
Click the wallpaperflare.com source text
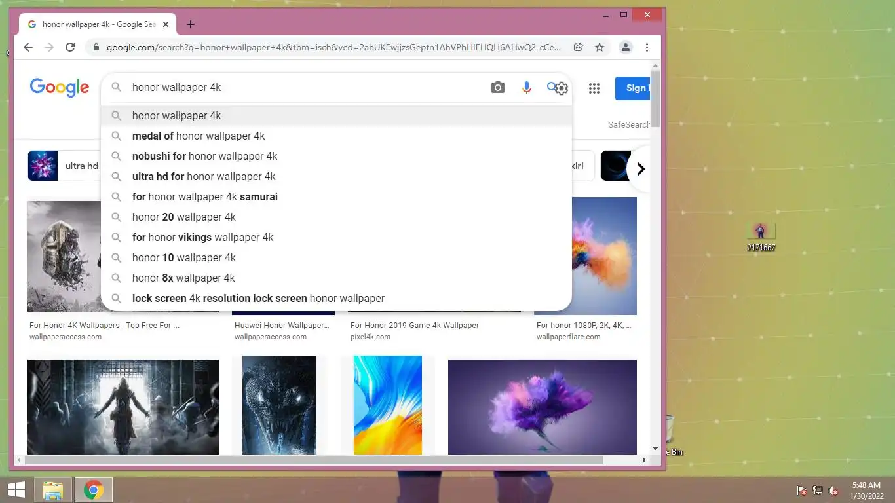pos(568,337)
